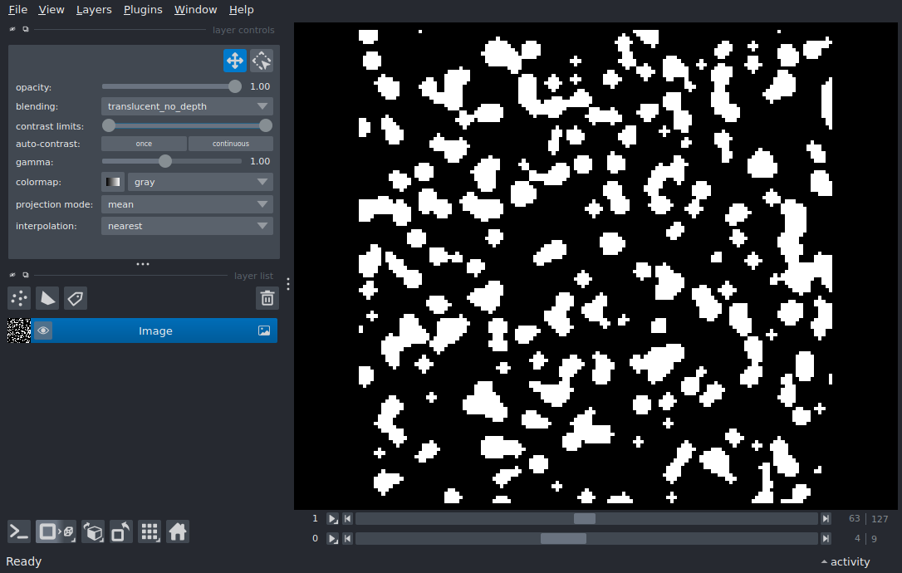Expand the colormap gray dropdown

(x=199, y=182)
